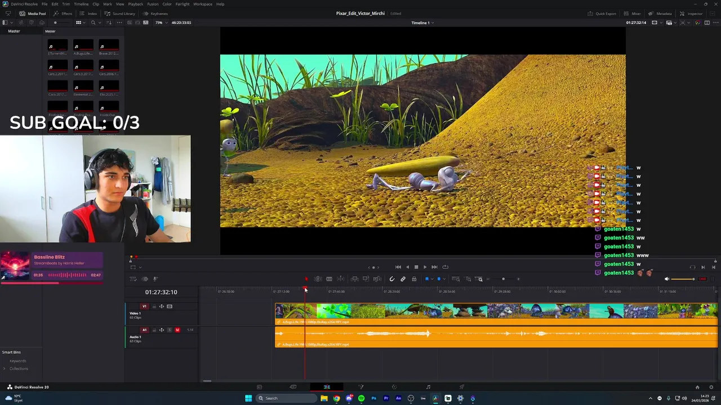721x405 pixels.
Task: Toggle loop playback
Action: 445,267
